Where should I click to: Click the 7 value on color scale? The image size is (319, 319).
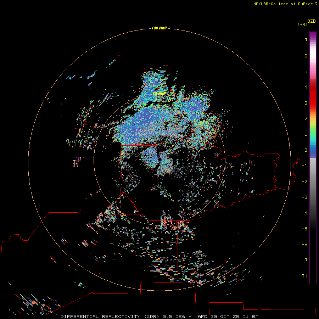306,40
